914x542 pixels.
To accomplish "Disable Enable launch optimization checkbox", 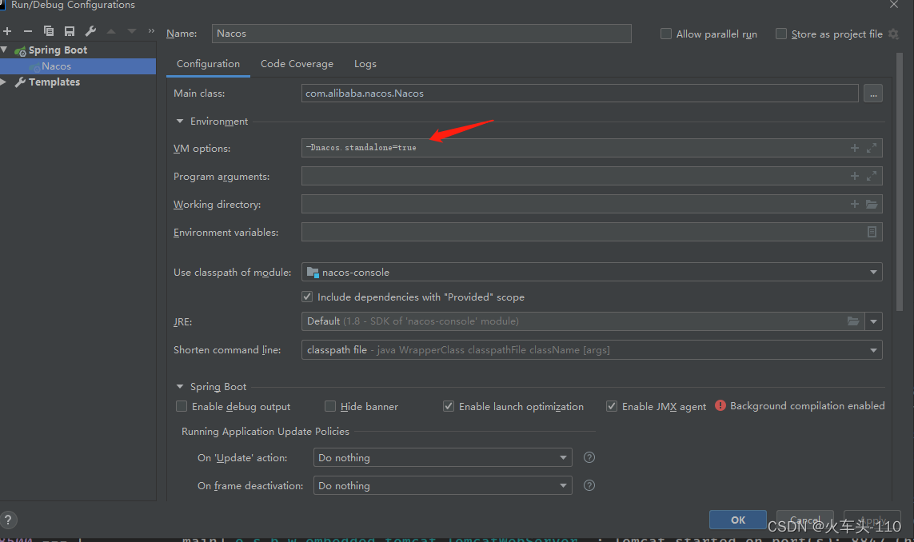I will click(x=449, y=406).
